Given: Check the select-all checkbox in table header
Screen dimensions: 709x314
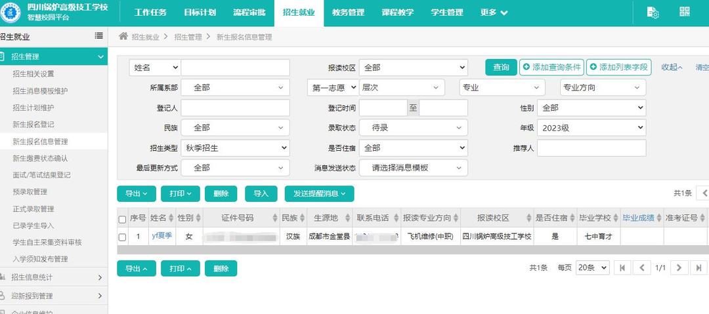Looking at the screenshot, I should [122, 219].
